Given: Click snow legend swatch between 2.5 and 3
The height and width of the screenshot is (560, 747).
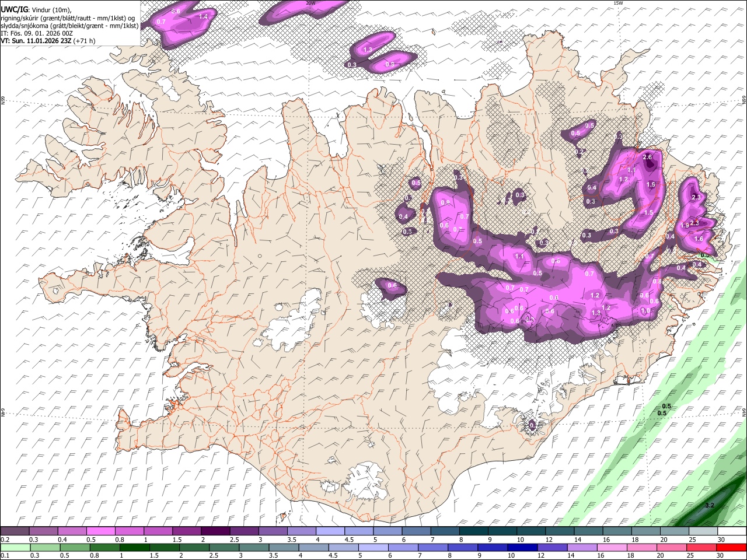Looking at the screenshot, I should (x=244, y=531).
